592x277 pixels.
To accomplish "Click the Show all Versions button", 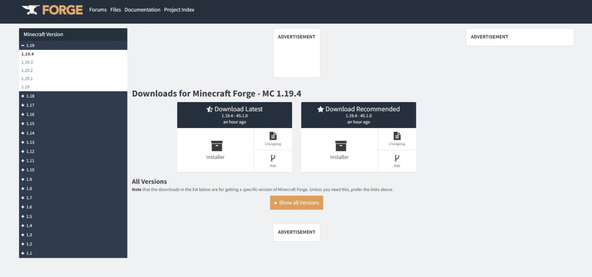I will tap(296, 203).
